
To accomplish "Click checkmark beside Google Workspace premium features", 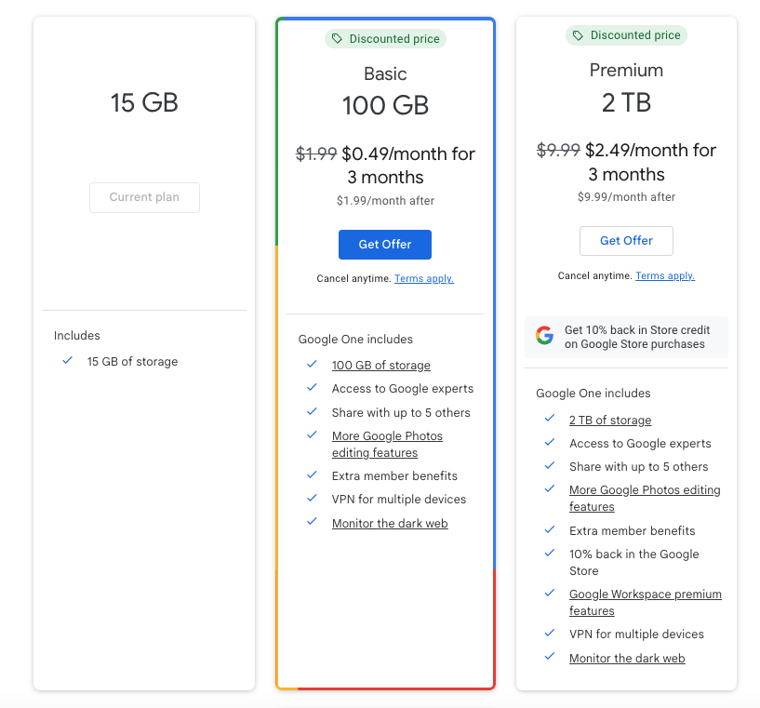I will pos(550,594).
